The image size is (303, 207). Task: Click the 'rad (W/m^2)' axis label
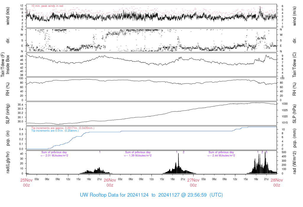click(294, 162)
